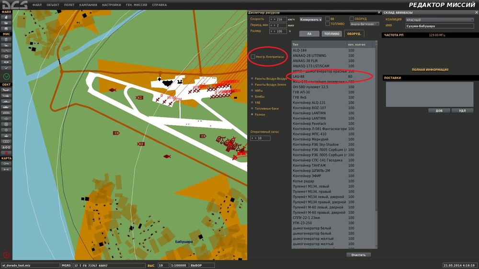Open the ПОЛЕТ menu
This screenshot has height=269, width=479.
tap(69, 5)
